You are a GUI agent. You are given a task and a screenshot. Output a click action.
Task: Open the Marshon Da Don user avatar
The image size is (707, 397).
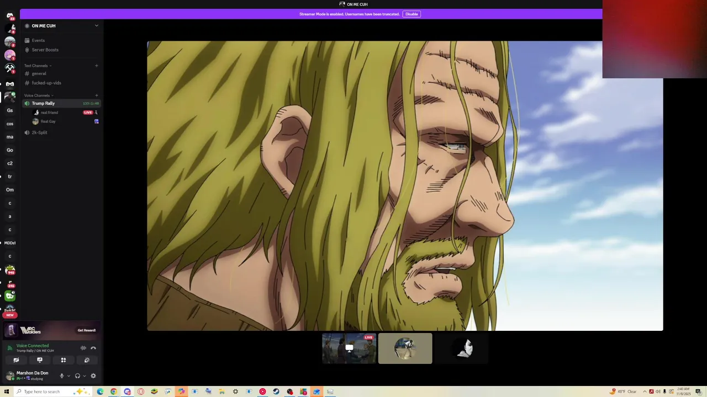[x=10, y=376]
